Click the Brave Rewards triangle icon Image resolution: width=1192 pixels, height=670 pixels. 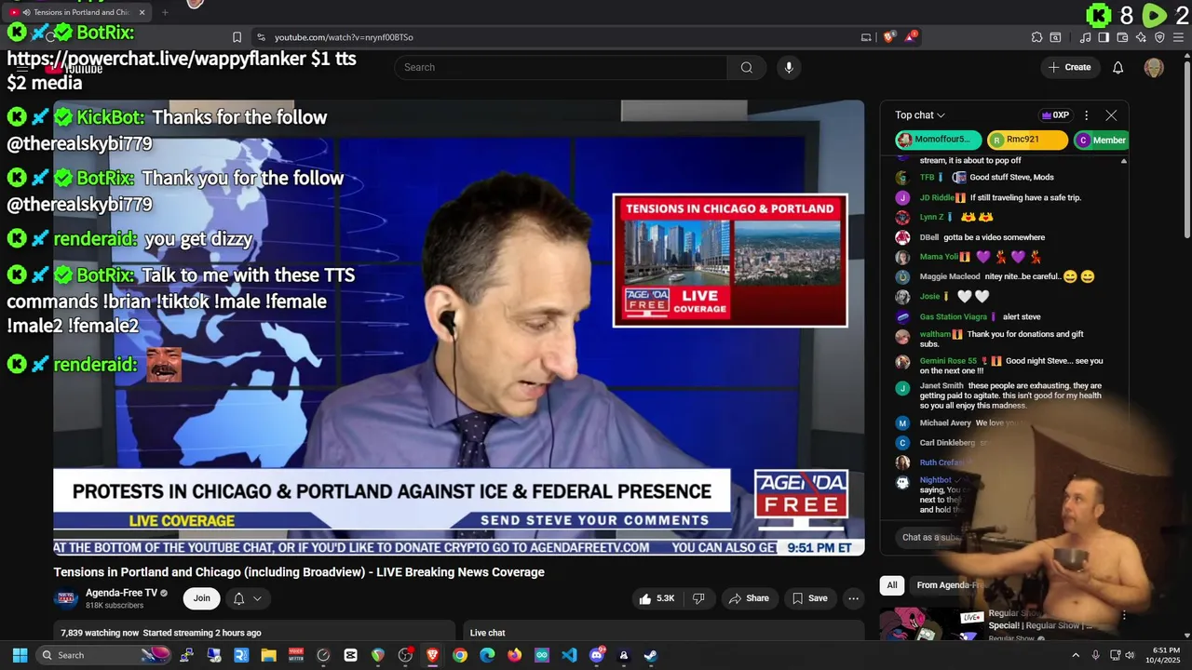[x=911, y=37]
